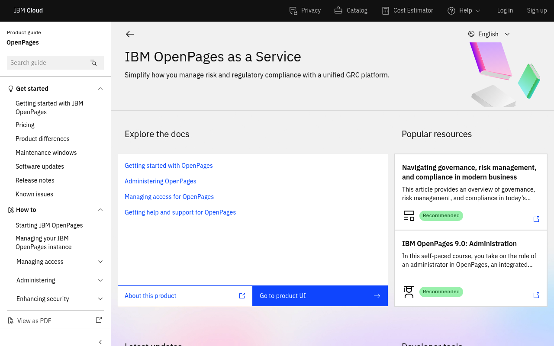Click the Catalog briefcase icon

(x=338, y=10)
